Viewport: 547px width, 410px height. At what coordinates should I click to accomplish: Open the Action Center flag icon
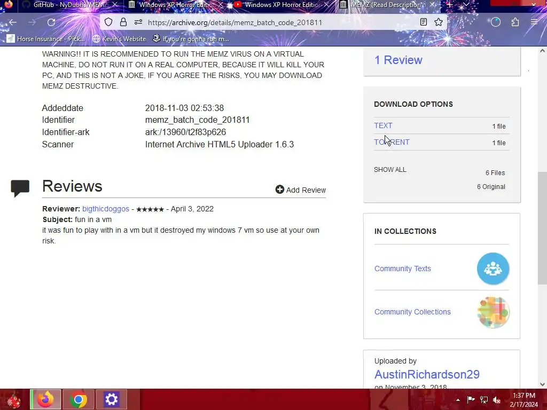(471, 399)
